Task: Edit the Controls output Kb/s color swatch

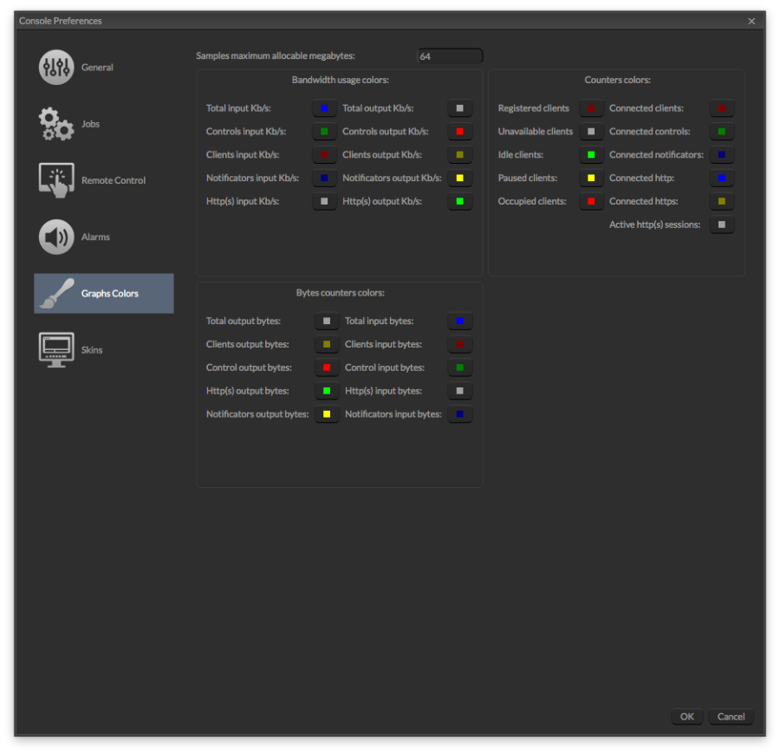Action: pyautogui.click(x=459, y=131)
